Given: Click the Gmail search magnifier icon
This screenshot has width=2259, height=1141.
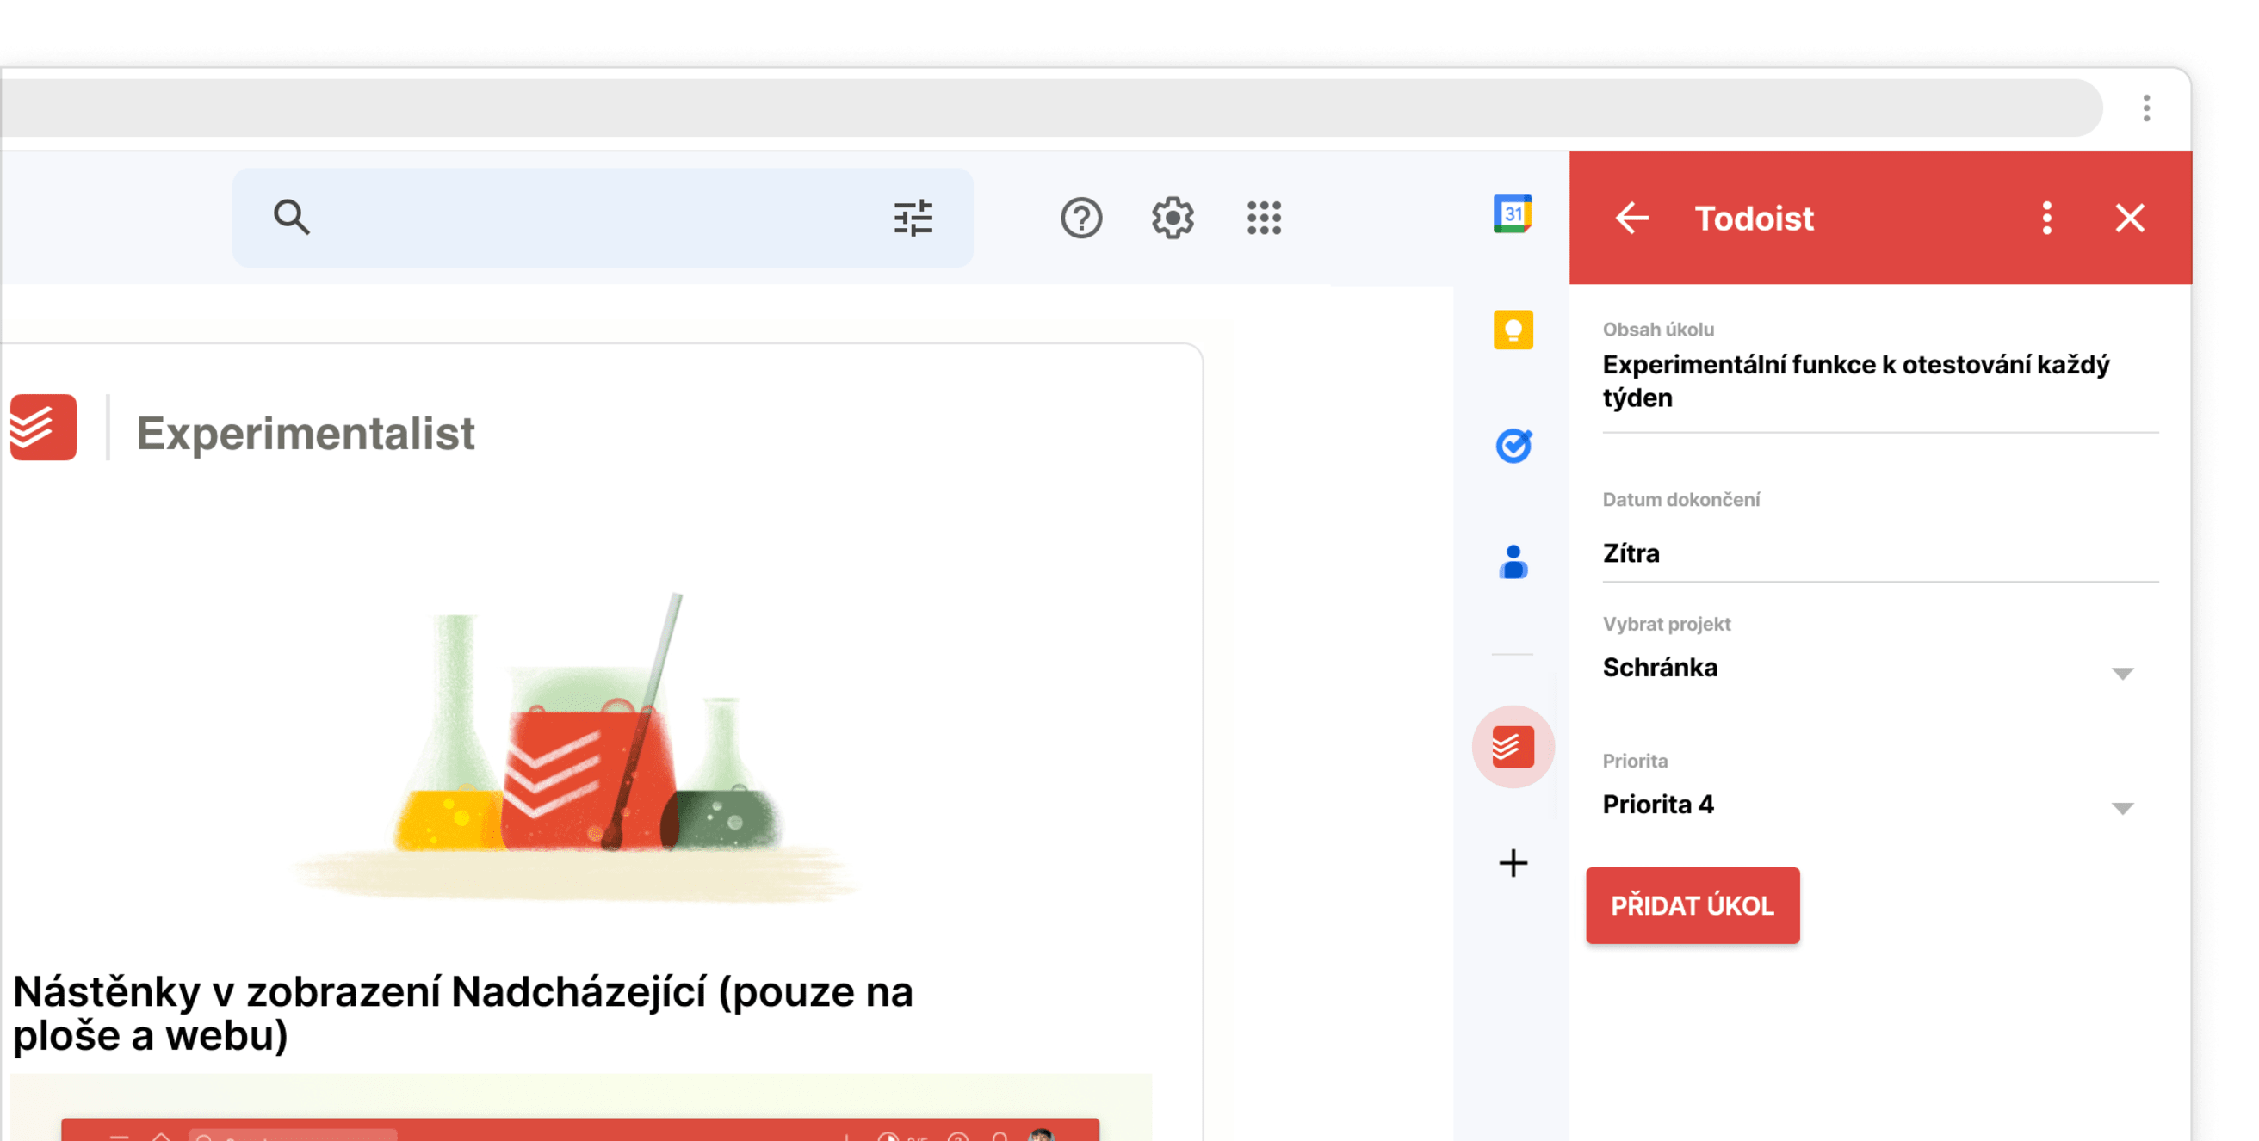Looking at the screenshot, I should coord(291,219).
